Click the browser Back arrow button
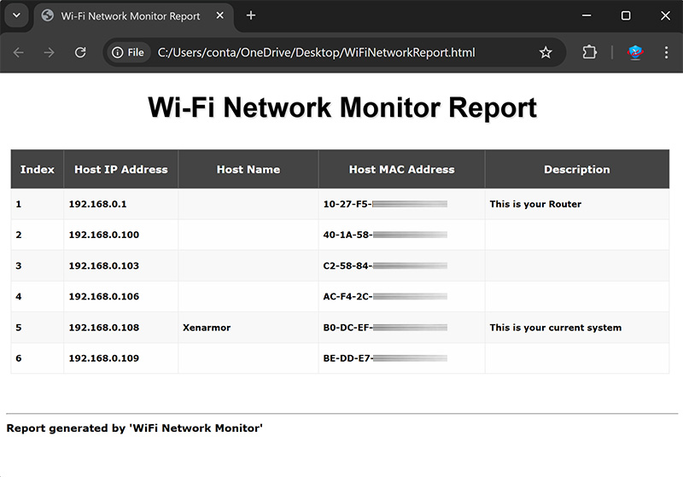Image resolution: width=683 pixels, height=477 pixels. pyautogui.click(x=19, y=53)
